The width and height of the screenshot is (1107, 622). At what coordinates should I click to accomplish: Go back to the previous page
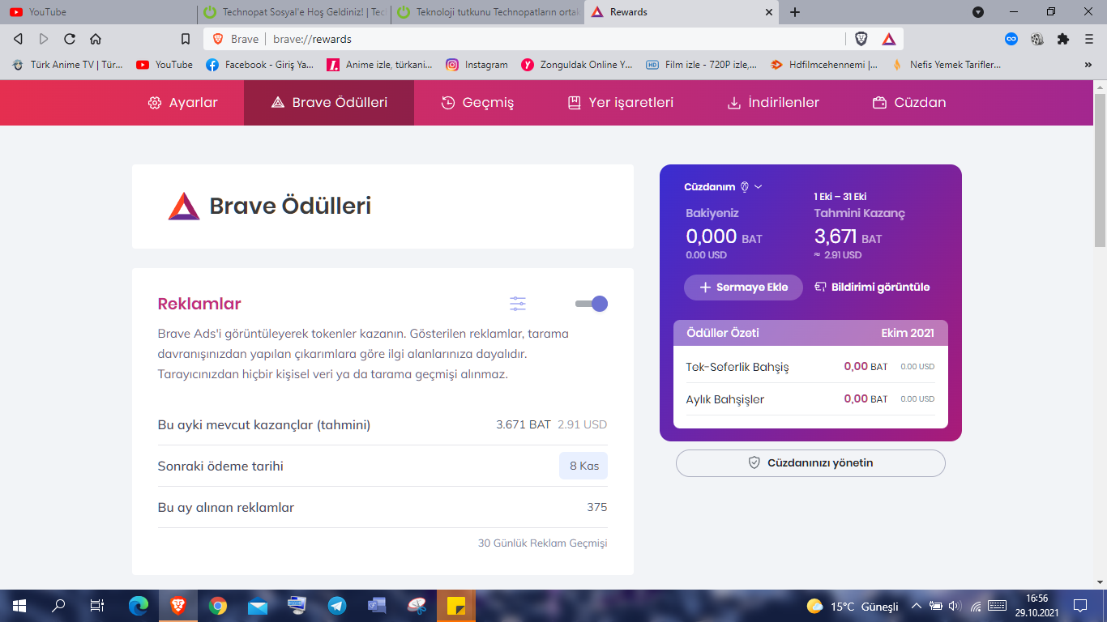pyautogui.click(x=18, y=39)
